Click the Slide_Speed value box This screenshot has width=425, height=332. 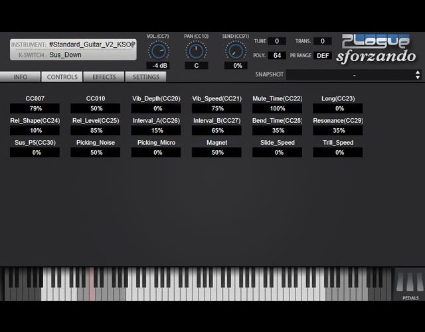coord(277,152)
